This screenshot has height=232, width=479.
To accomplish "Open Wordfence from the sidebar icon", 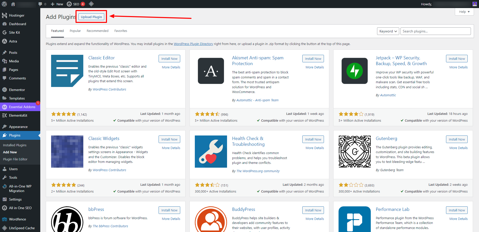I will pyautogui.click(x=5, y=219).
